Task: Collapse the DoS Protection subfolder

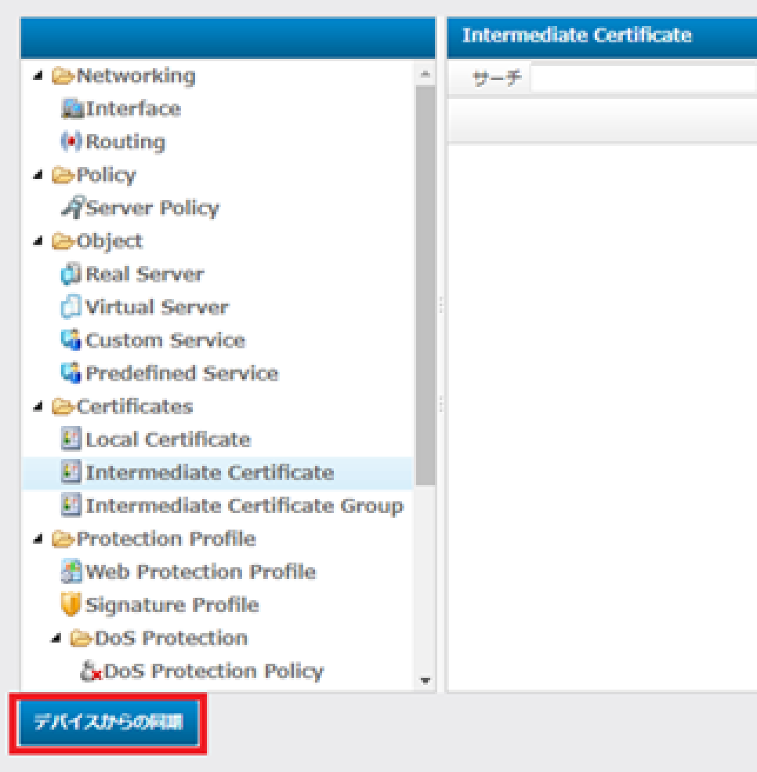Action: tap(56, 639)
